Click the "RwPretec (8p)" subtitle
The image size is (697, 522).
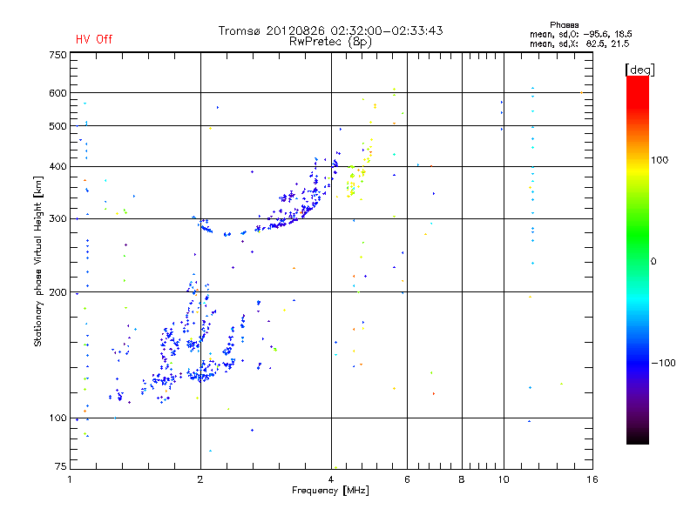pyautogui.click(x=330, y=42)
